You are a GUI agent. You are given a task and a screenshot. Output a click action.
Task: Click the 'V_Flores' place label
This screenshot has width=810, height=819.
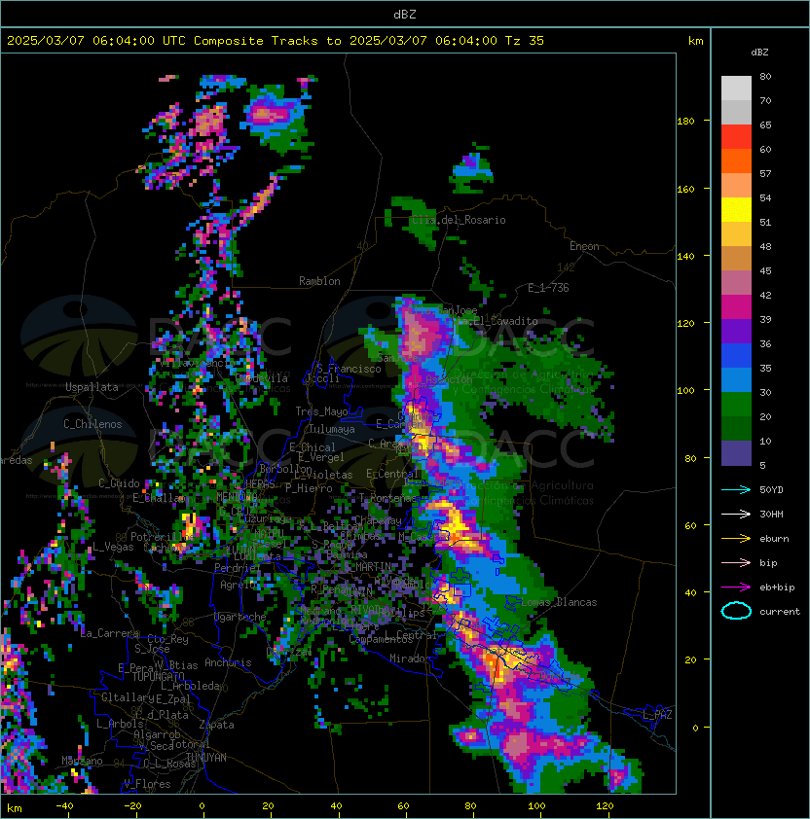147,784
